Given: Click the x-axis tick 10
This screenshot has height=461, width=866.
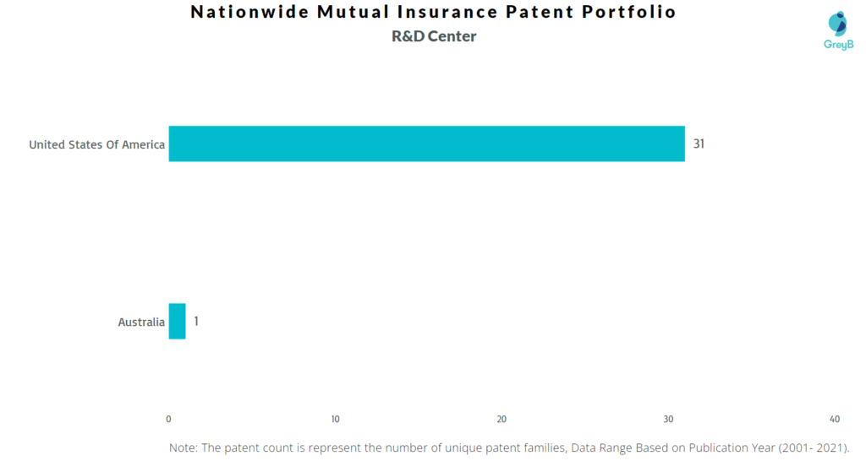Looking at the screenshot, I should (335, 419).
